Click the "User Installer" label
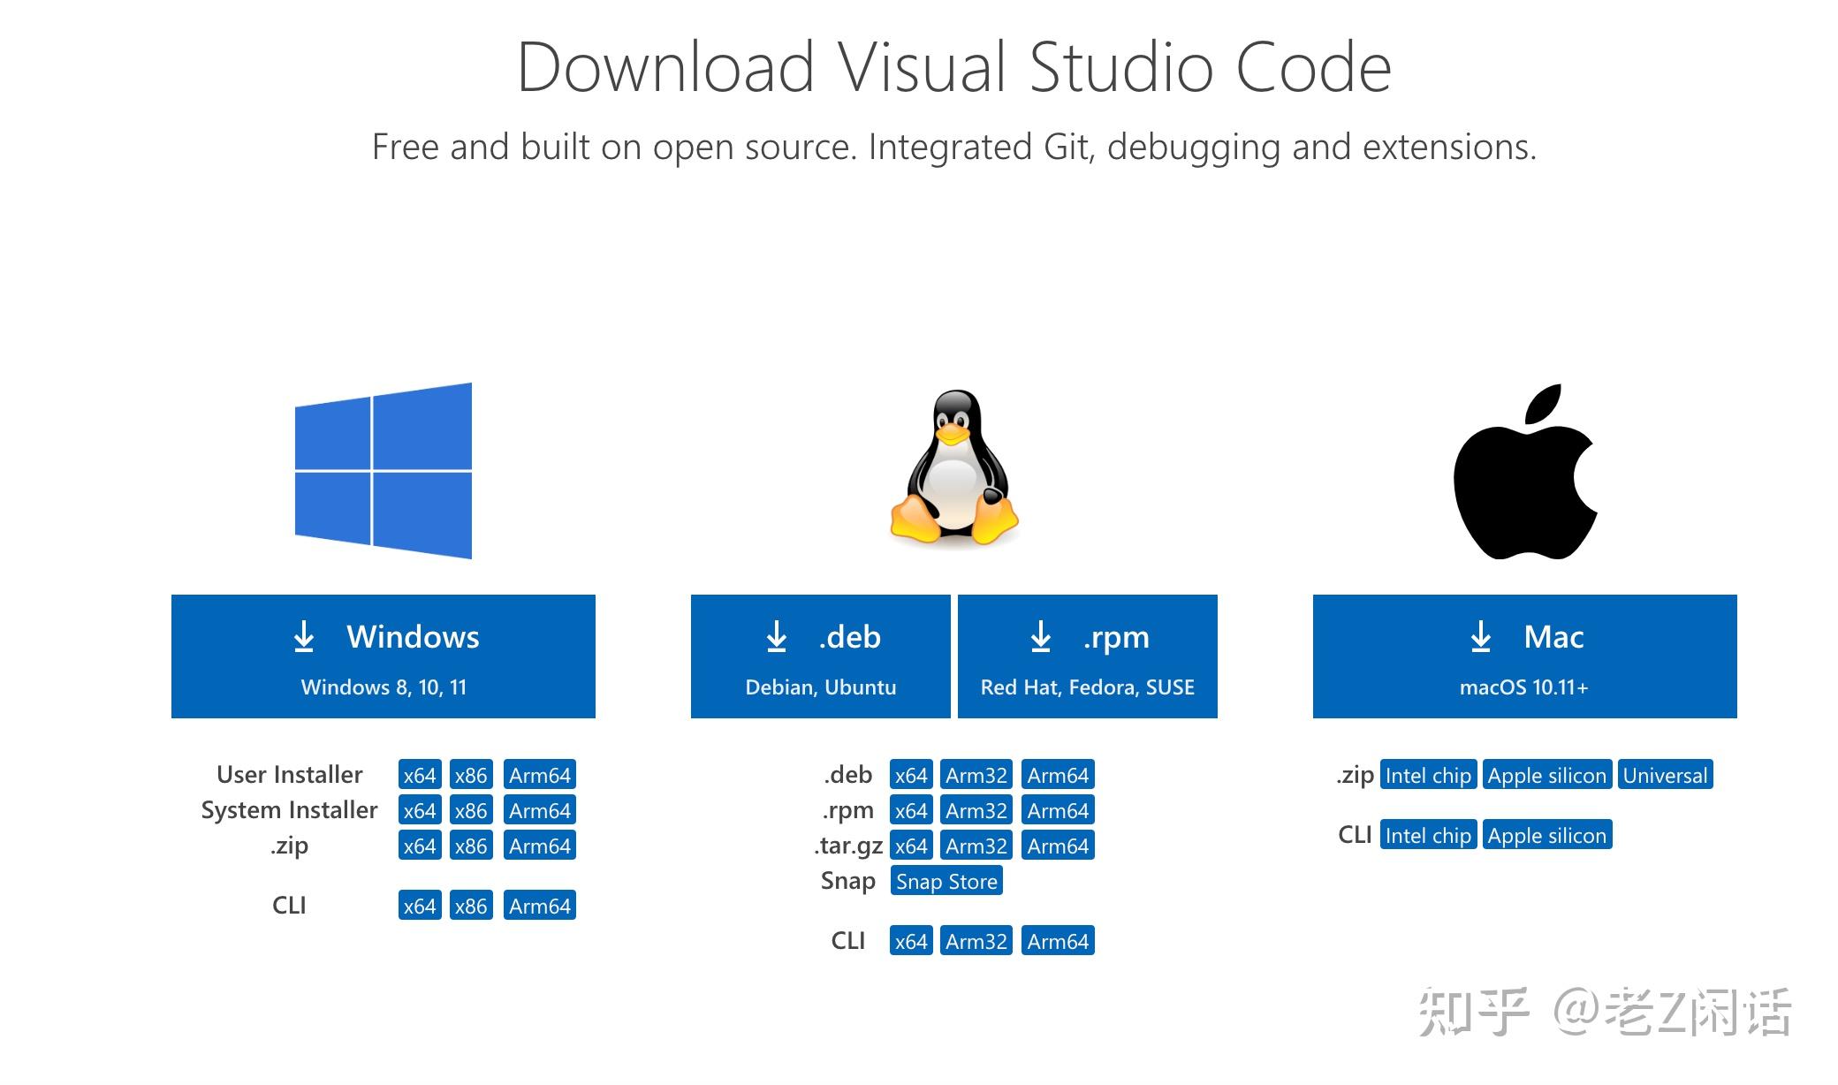The height and width of the screenshot is (1085, 1838). (x=290, y=775)
